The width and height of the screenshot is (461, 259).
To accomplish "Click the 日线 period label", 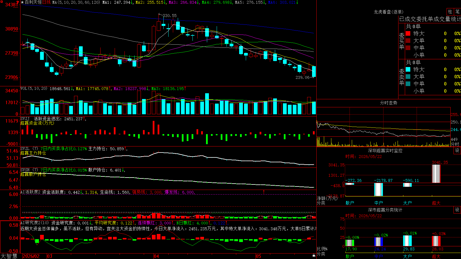I will (46, 2).
